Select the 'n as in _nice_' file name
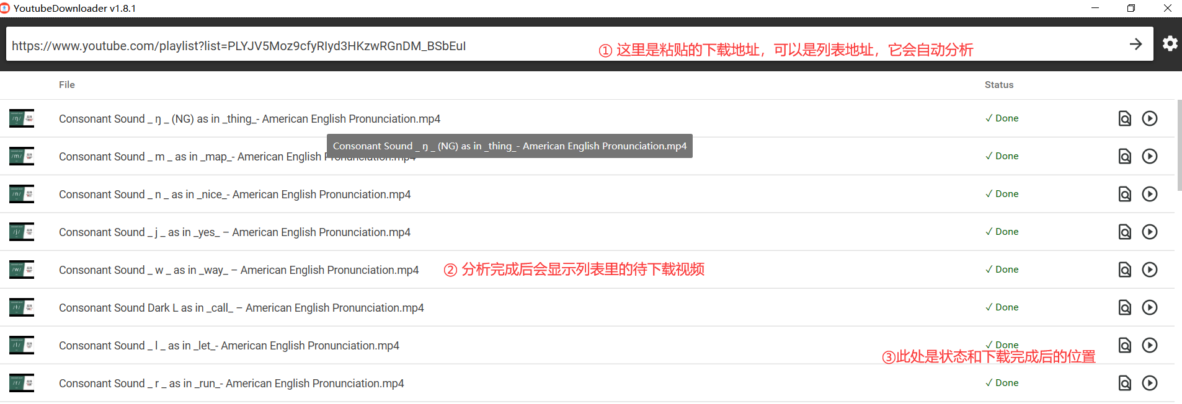The image size is (1182, 404). [x=234, y=195]
